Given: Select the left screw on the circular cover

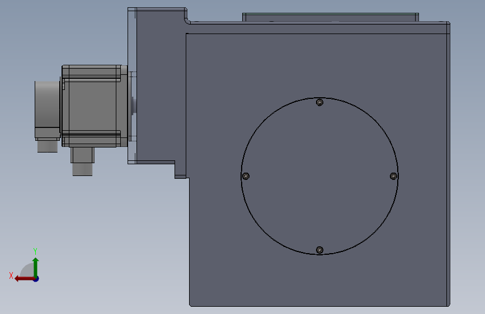Looking at the screenshot, I should (246, 176).
